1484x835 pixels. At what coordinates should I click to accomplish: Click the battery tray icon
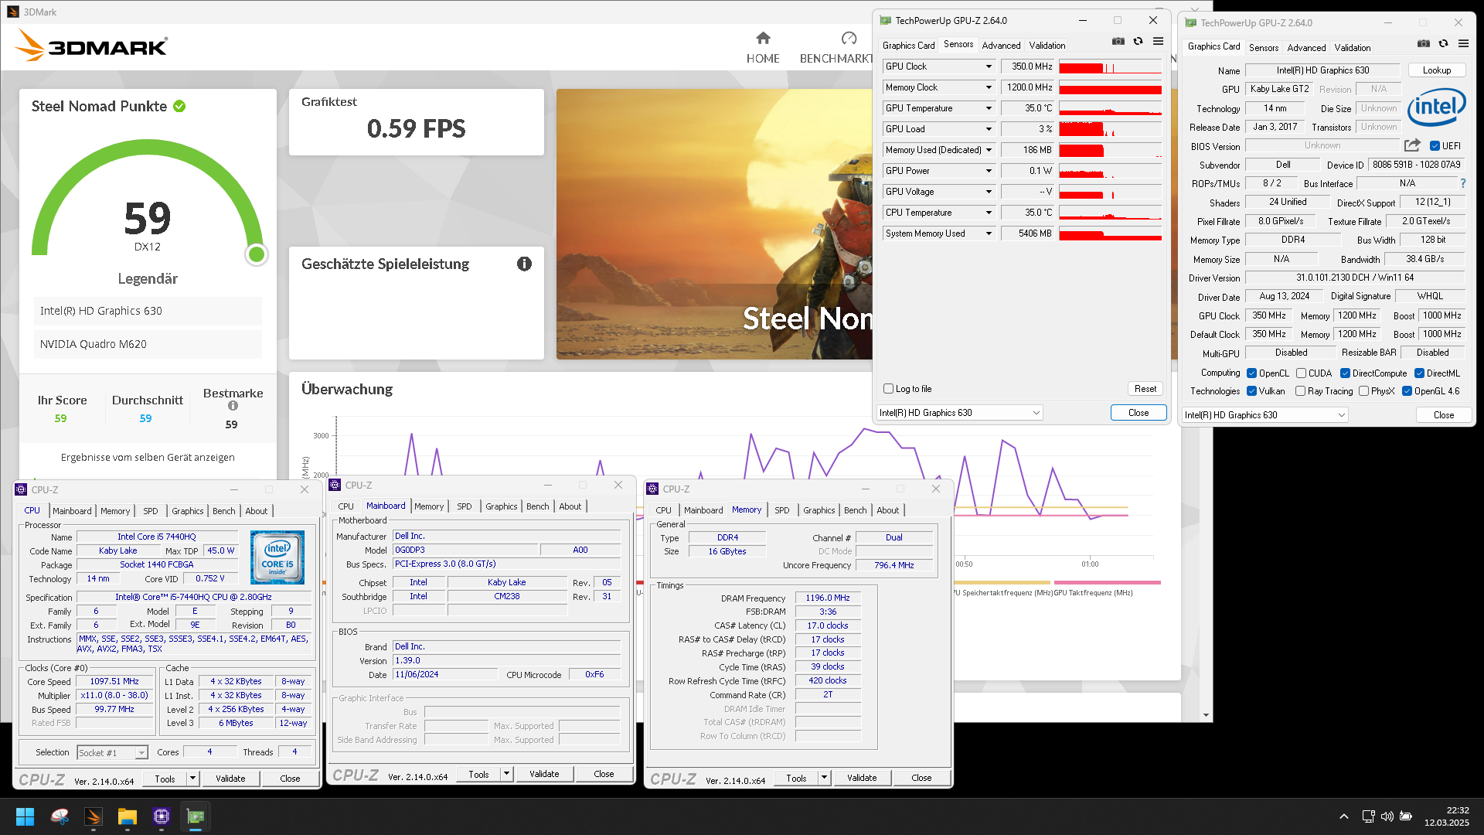[1407, 816]
